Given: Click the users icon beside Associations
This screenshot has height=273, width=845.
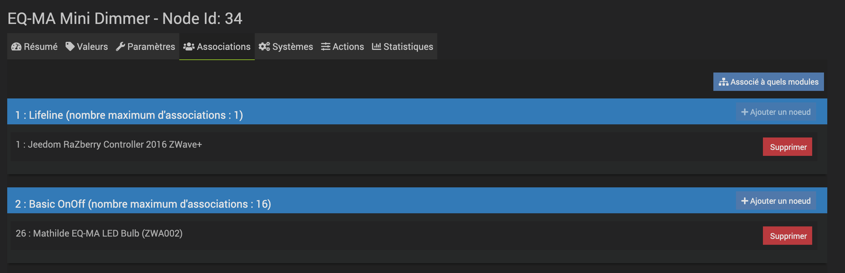Looking at the screenshot, I should pyautogui.click(x=189, y=47).
